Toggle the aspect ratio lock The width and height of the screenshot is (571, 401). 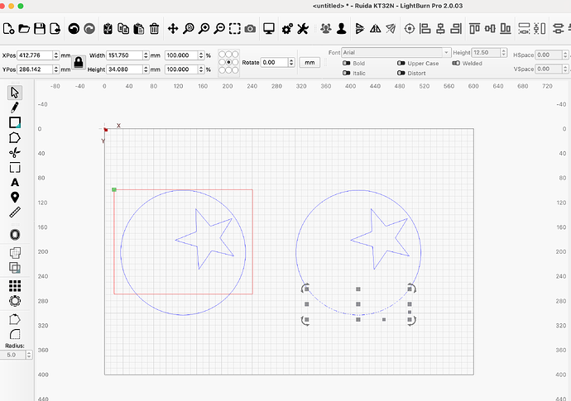click(78, 62)
